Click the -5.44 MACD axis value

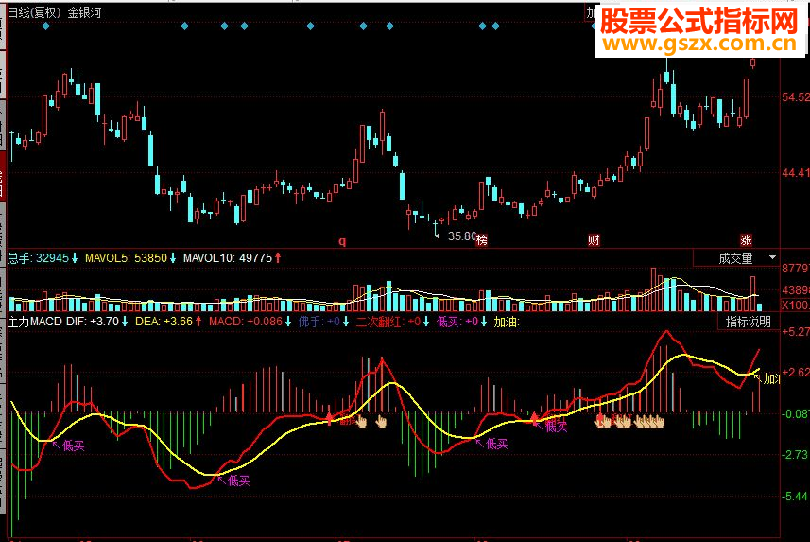[x=796, y=497]
